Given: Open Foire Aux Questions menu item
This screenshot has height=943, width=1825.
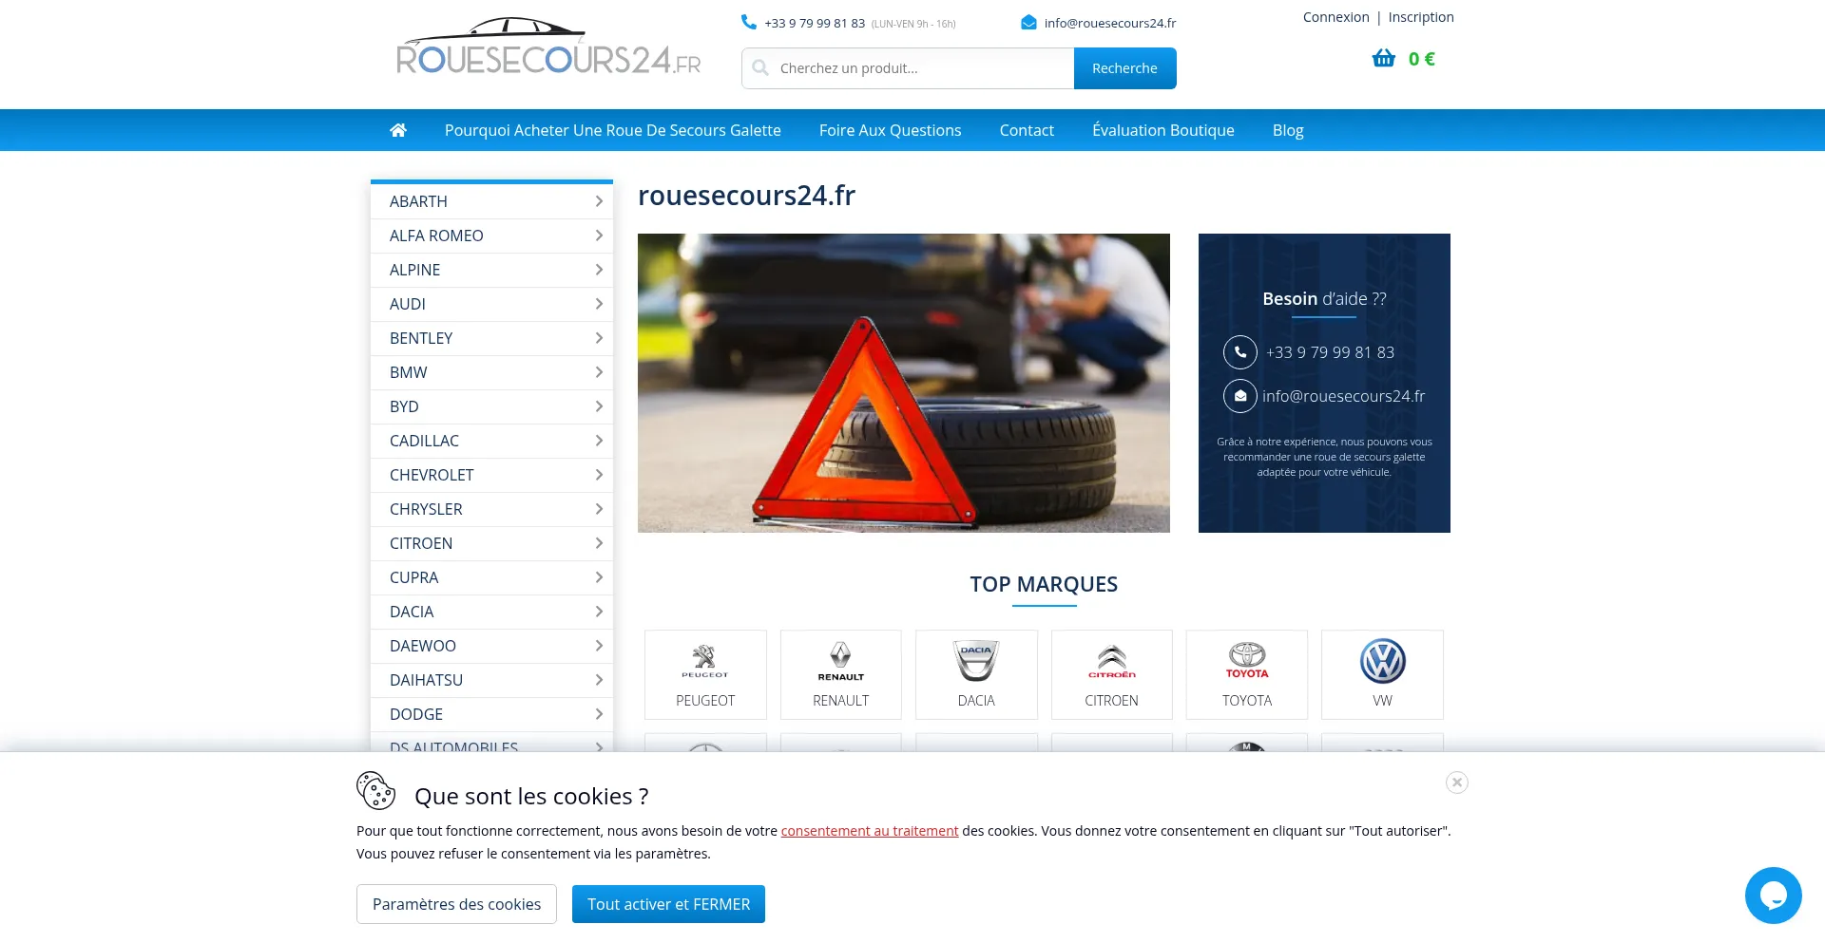Looking at the screenshot, I should tap(890, 130).
